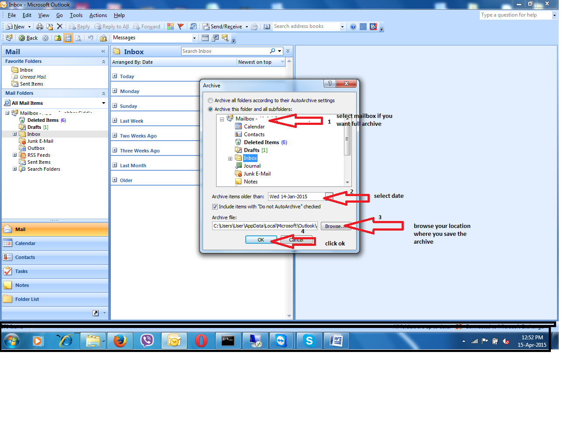Toggle the Reading Pane toolbar icon
The height and width of the screenshot is (421, 574).
click(x=68, y=38)
